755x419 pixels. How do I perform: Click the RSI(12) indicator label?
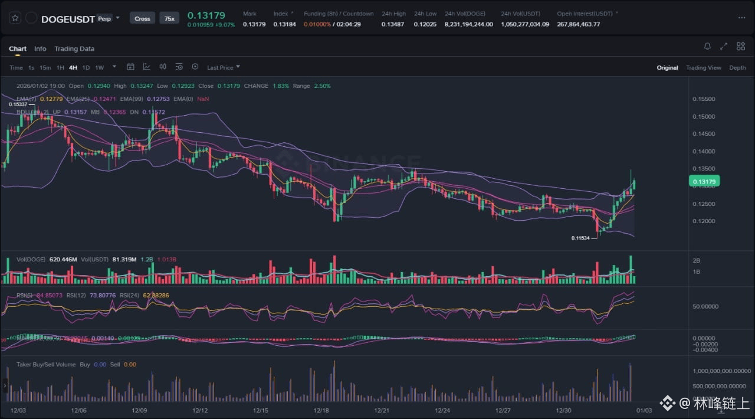[x=76, y=295]
